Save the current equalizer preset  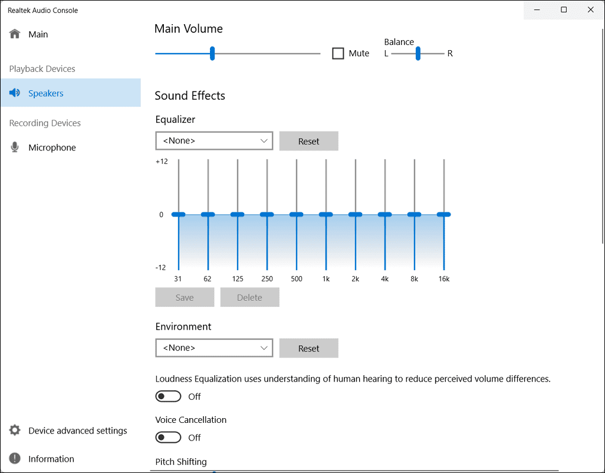pos(185,297)
